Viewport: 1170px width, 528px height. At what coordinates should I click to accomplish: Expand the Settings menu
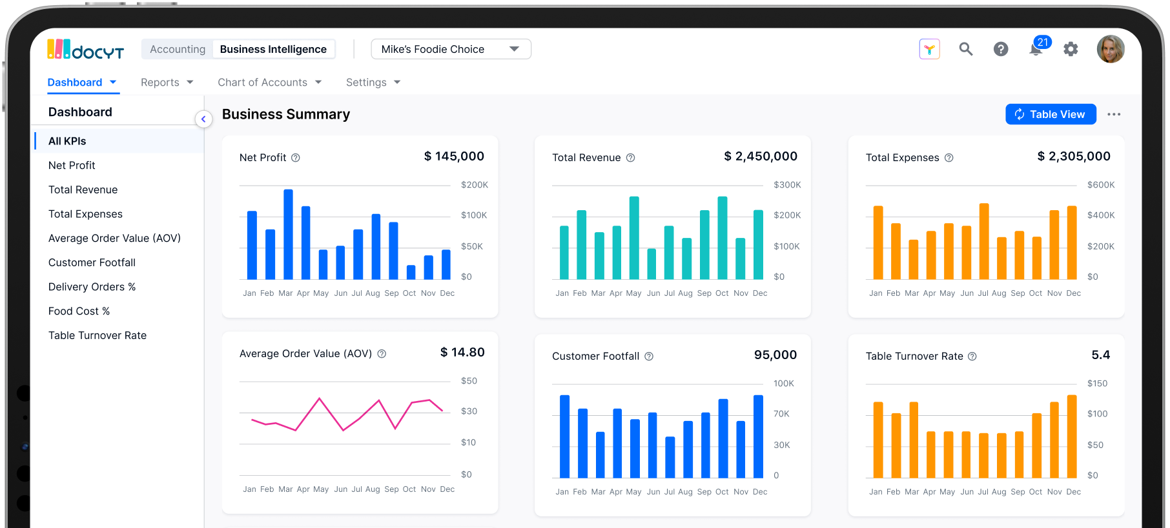373,83
